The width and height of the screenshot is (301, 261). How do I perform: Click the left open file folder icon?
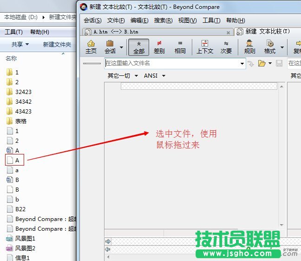tap(262, 63)
